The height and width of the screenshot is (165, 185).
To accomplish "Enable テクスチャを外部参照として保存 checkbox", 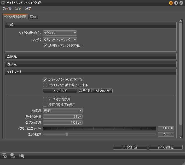I will pyautogui.click(x=45, y=85).
